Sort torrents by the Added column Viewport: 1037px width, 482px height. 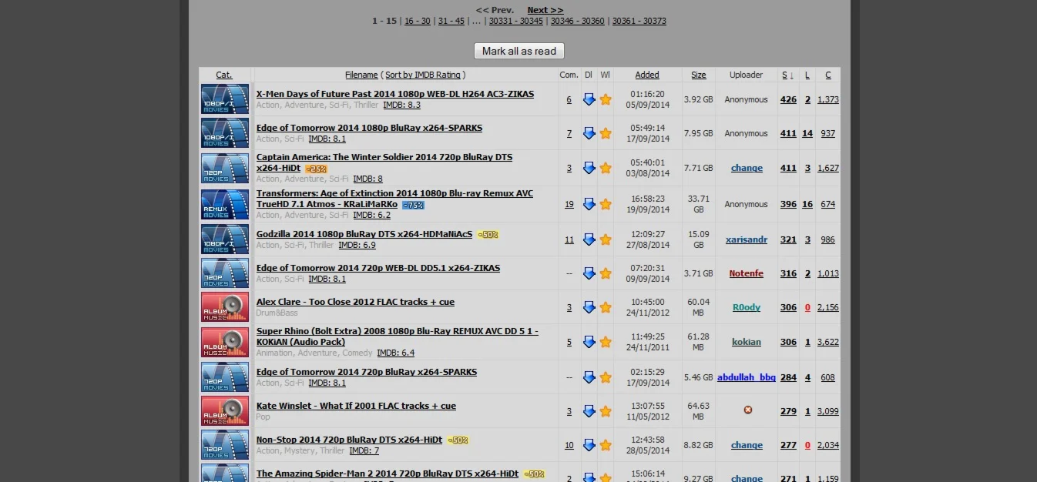pos(647,75)
